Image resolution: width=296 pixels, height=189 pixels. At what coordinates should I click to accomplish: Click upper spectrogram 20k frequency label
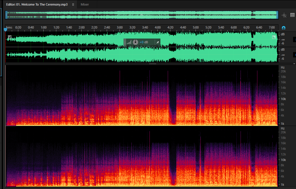point(283,72)
